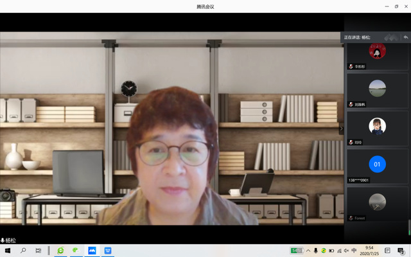Click the arrow icon beside speaking indicator
411x257 pixels.
(x=405, y=37)
